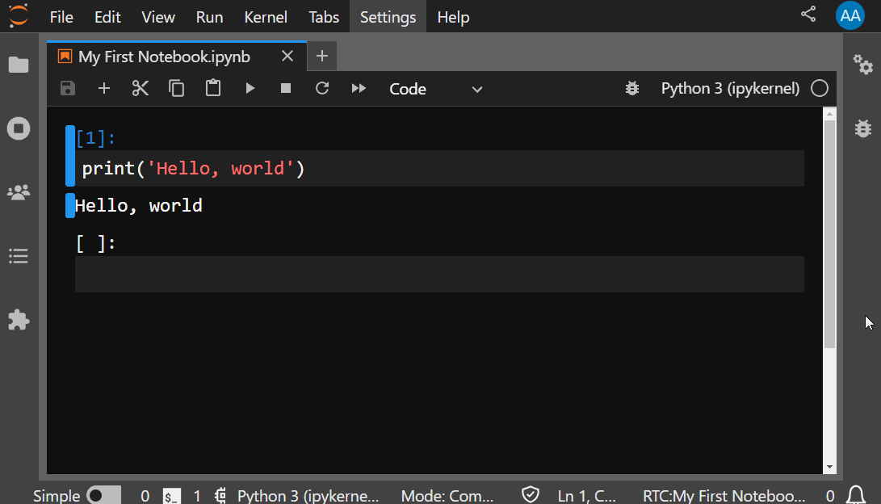The height and width of the screenshot is (504, 881).
Task: Open Debugger panel in right sidebar
Action: pyautogui.click(x=863, y=128)
